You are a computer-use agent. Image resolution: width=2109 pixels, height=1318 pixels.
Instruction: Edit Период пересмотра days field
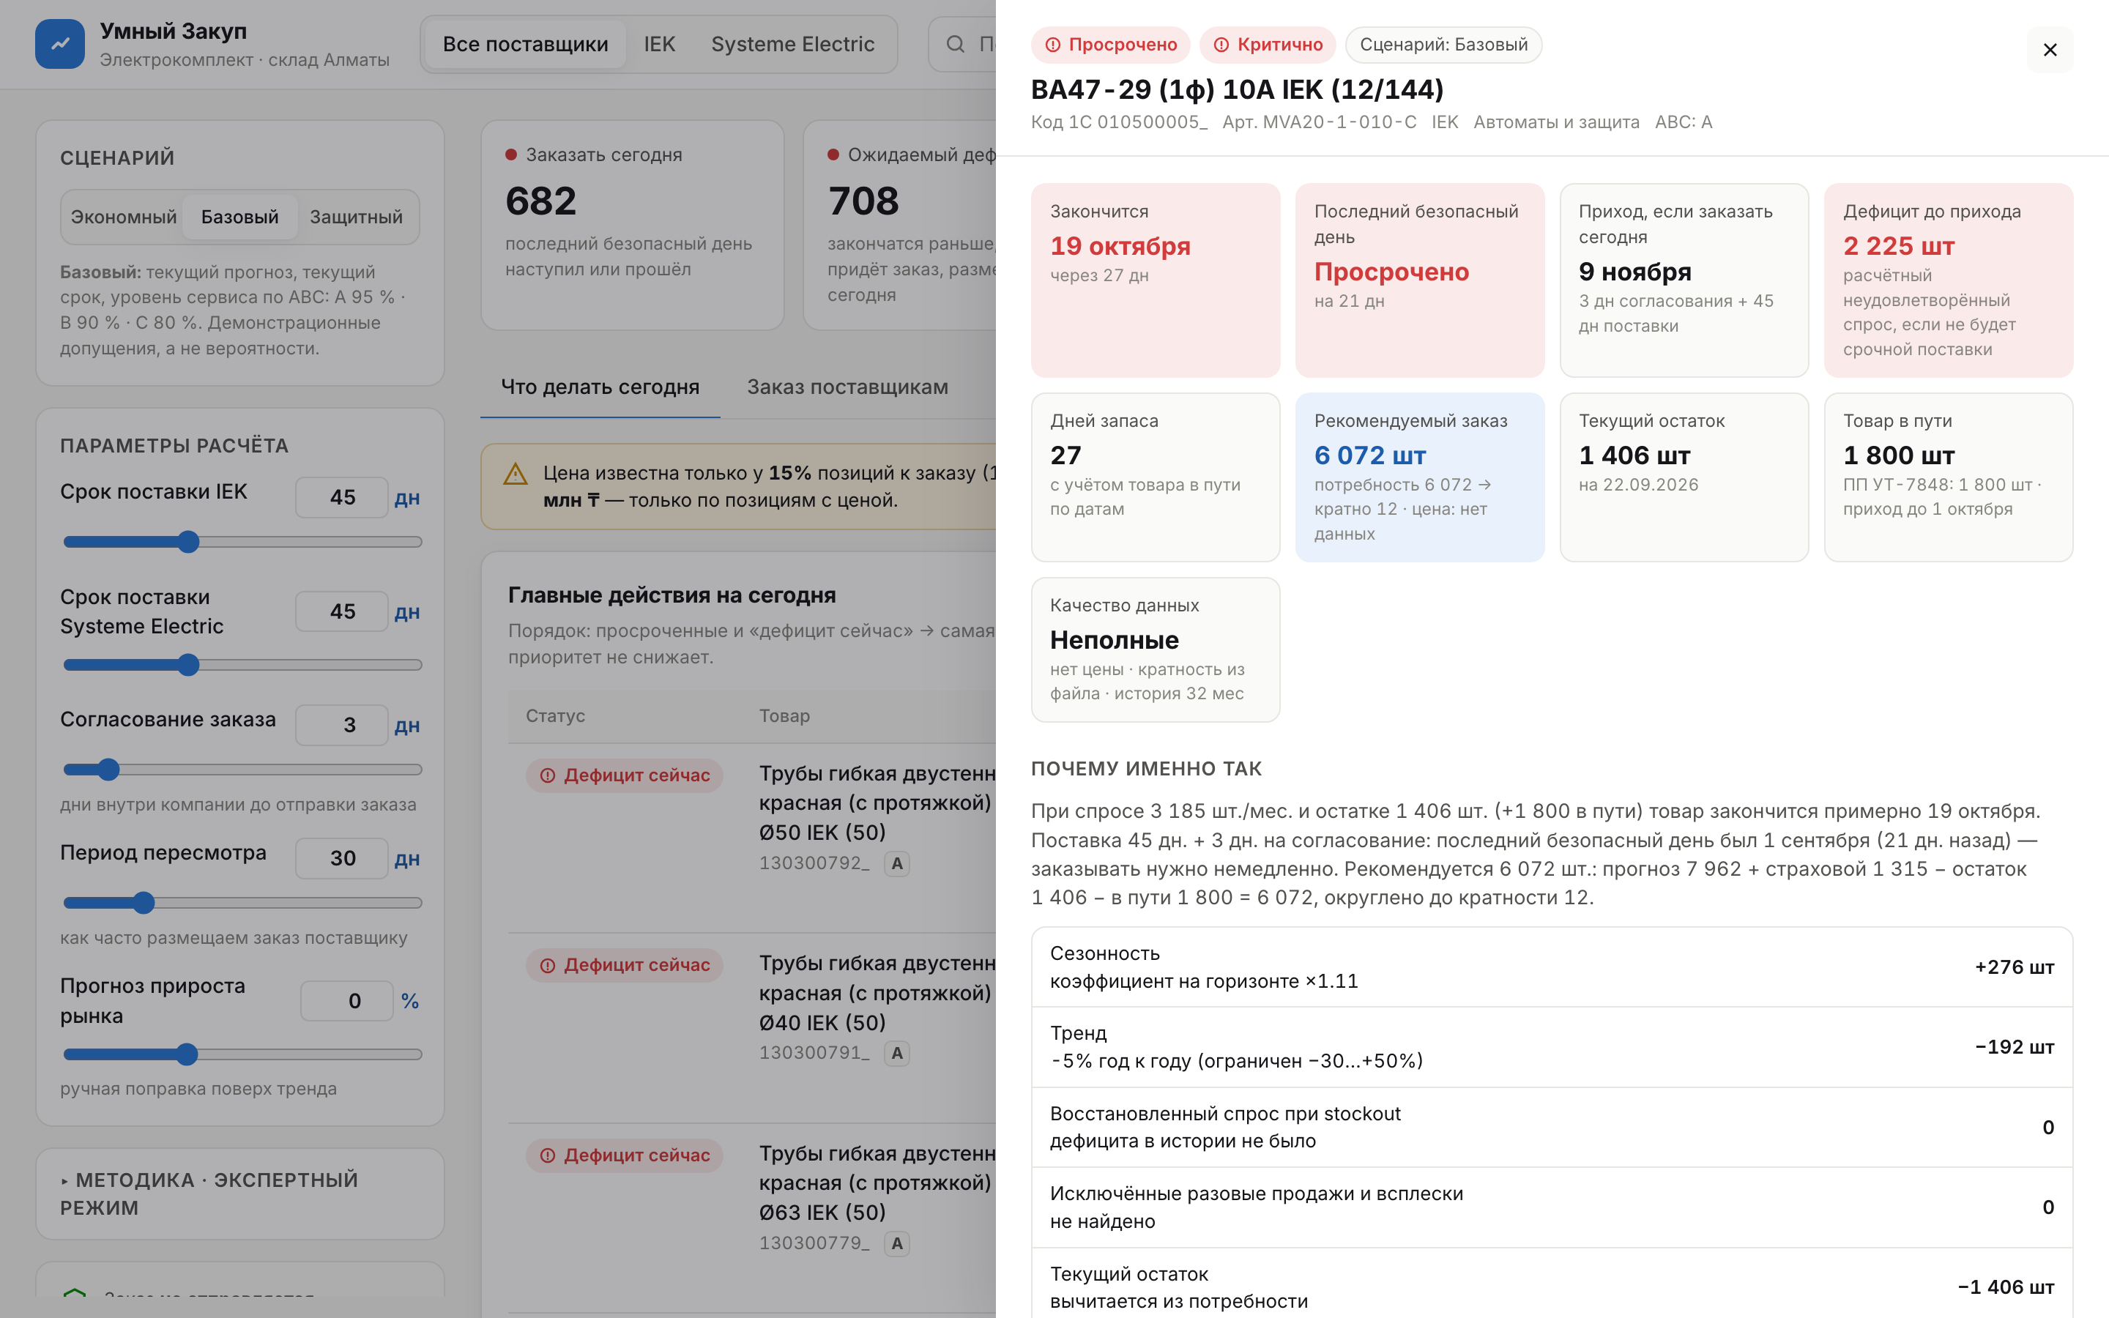[x=342, y=859]
